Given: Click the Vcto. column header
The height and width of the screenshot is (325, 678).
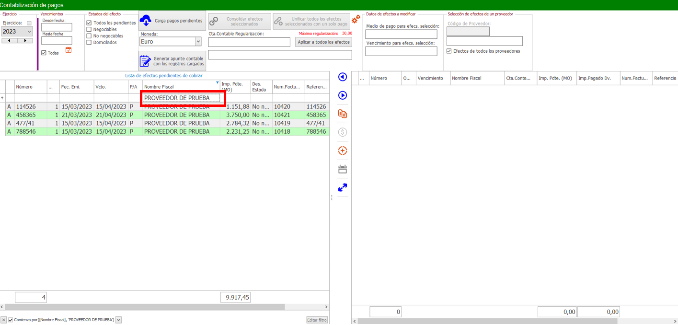Looking at the screenshot, I should [x=110, y=87].
